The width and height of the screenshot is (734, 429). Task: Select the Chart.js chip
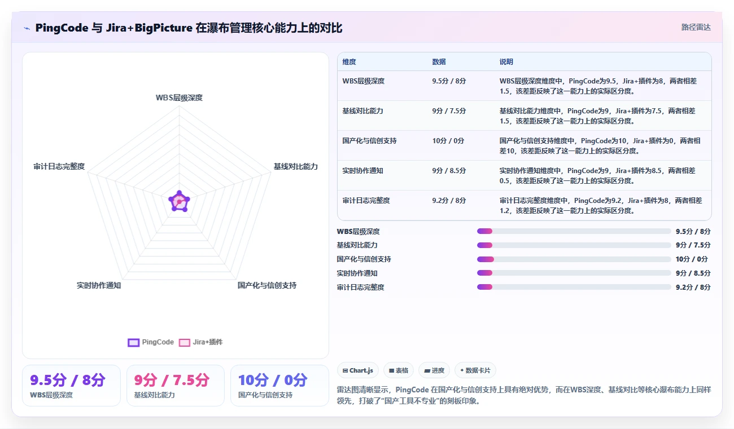[358, 370]
